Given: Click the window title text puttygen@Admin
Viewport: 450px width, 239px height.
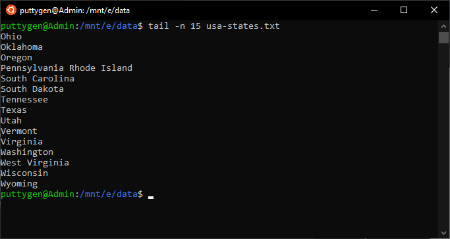Looking at the screenshot, I should click(74, 11).
